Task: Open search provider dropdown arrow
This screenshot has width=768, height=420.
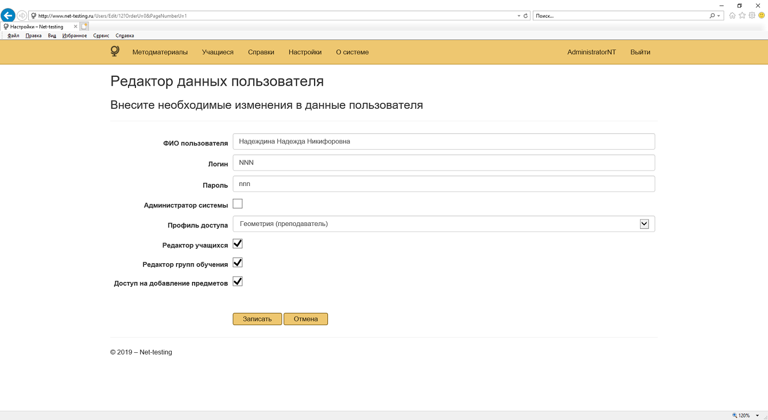Action: [719, 16]
